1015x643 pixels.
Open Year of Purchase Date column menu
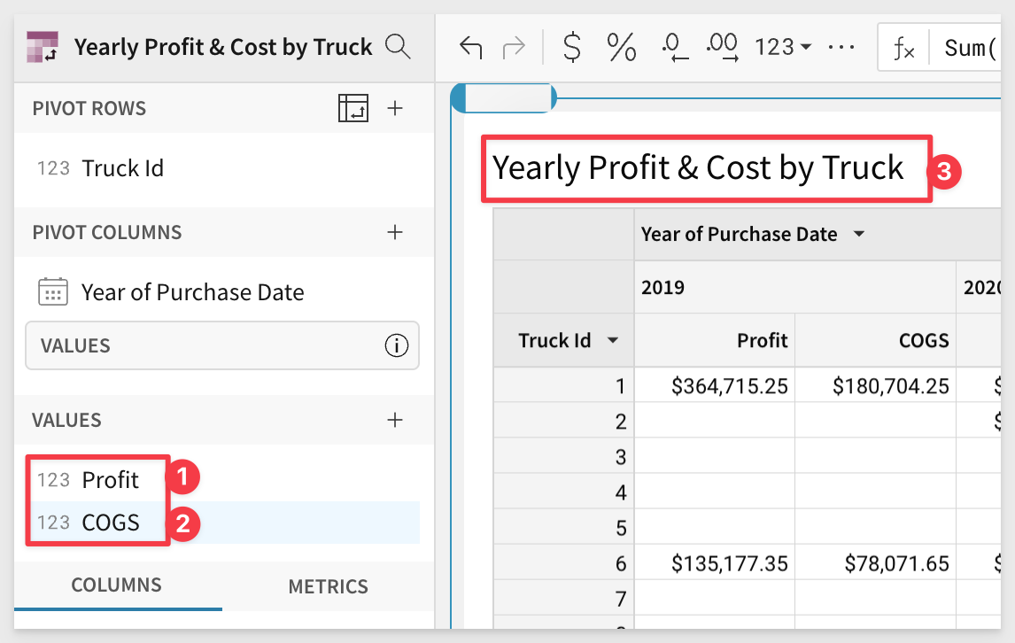tap(858, 235)
